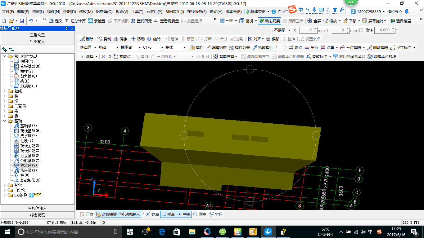The image size is (424, 238).
Task: Collapse the 基础 tree folder
Action: [5, 121]
